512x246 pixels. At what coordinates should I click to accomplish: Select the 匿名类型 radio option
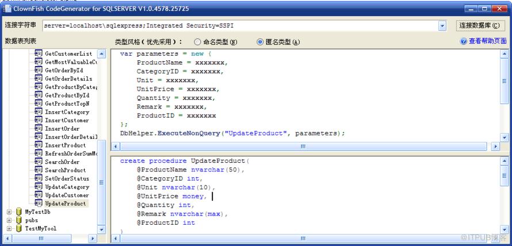260,42
